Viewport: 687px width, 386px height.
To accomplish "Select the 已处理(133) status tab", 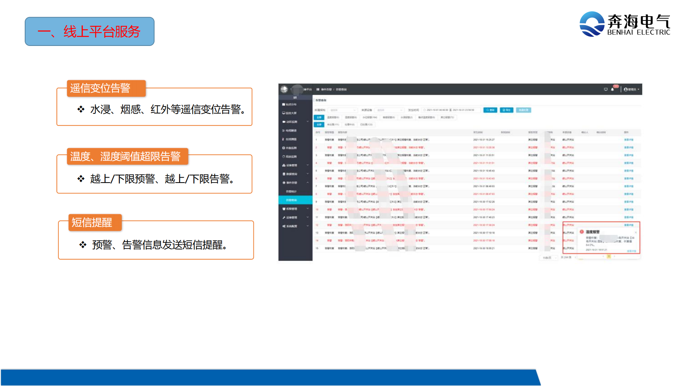I will point(366,125).
